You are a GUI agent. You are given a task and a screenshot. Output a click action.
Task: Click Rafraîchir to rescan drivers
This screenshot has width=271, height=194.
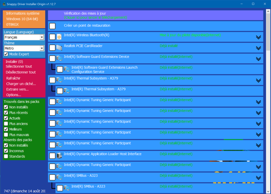click(x=13, y=78)
